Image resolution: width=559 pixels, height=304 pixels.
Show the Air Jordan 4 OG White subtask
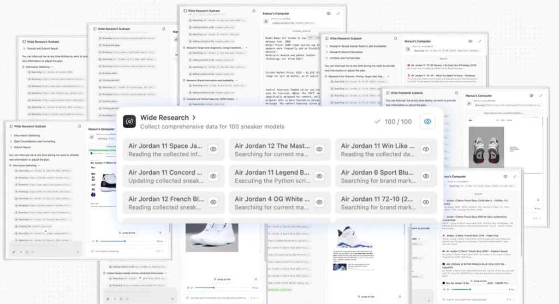tap(319, 202)
